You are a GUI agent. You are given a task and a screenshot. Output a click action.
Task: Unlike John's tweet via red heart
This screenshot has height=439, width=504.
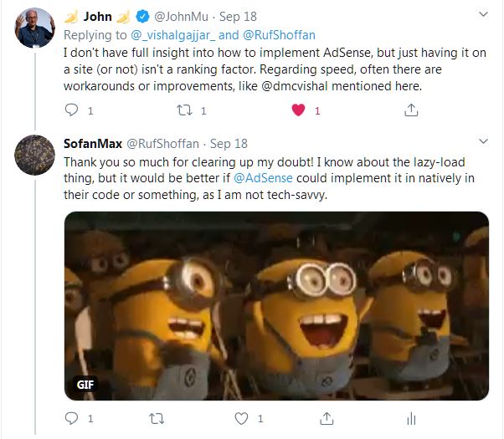click(x=298, y=110)
